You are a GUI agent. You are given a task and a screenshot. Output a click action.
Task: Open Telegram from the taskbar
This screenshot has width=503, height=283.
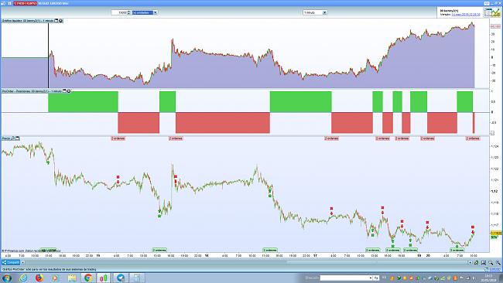point(121,278)
